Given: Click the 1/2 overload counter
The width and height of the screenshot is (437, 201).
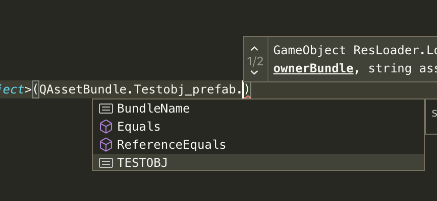Looking at the screenshot, I should pos(255,61).
